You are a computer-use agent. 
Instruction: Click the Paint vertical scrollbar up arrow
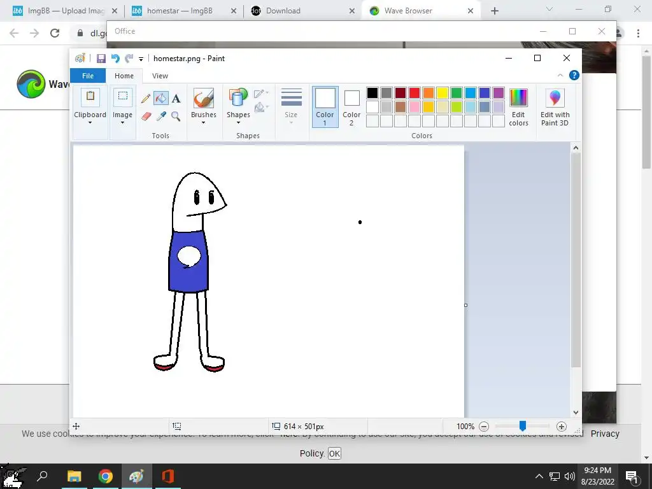[x=576, y=148]
